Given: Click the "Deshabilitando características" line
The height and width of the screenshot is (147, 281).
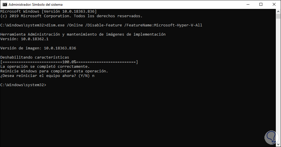Looking at the screenshot, I should coord(34,57).
